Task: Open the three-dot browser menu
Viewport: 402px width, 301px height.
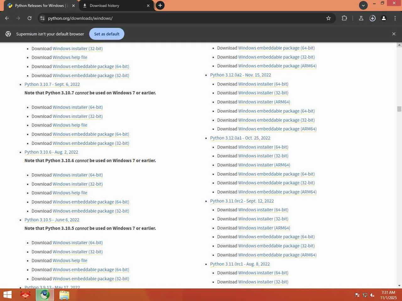Action: pos(395,18)
